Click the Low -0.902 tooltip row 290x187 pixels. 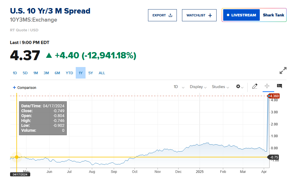point(43,125)
